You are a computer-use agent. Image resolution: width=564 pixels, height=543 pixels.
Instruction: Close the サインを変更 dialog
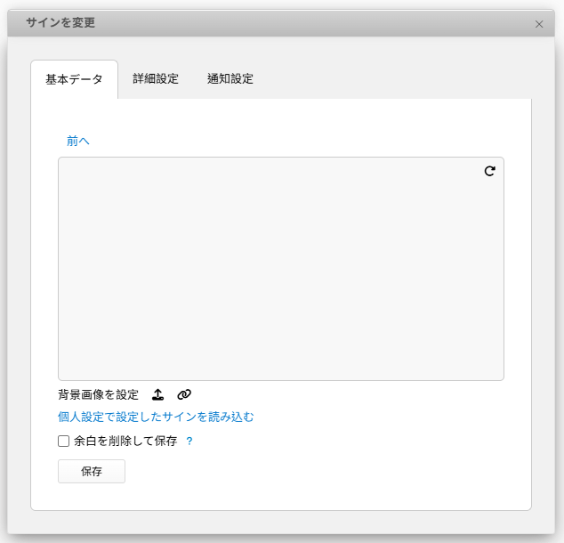539,24
